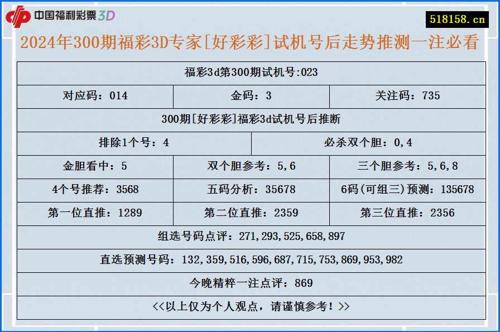Click the 直选预测号码 numbers row

click(x=250, y=259)
